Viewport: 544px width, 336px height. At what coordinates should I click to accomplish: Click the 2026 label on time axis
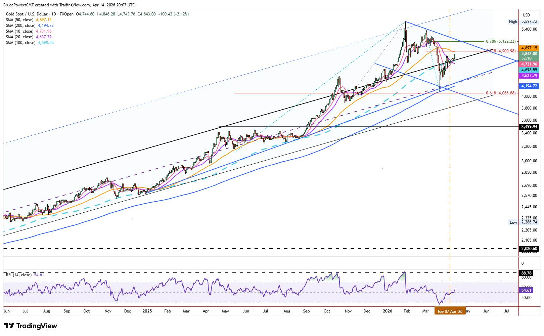388,311
